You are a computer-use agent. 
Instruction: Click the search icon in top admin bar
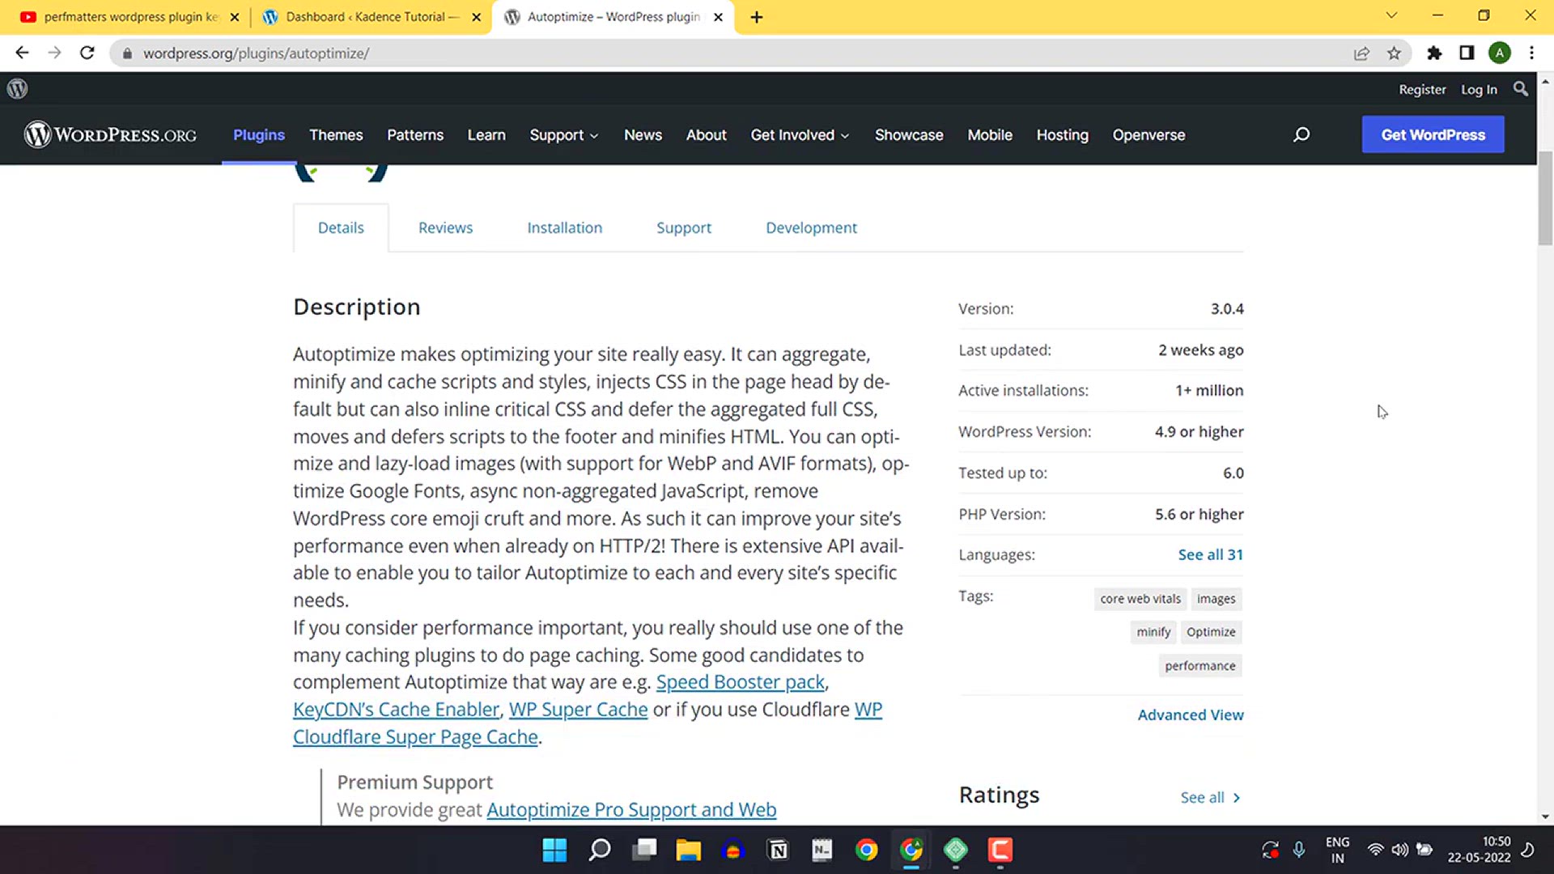click(1521, 89)
